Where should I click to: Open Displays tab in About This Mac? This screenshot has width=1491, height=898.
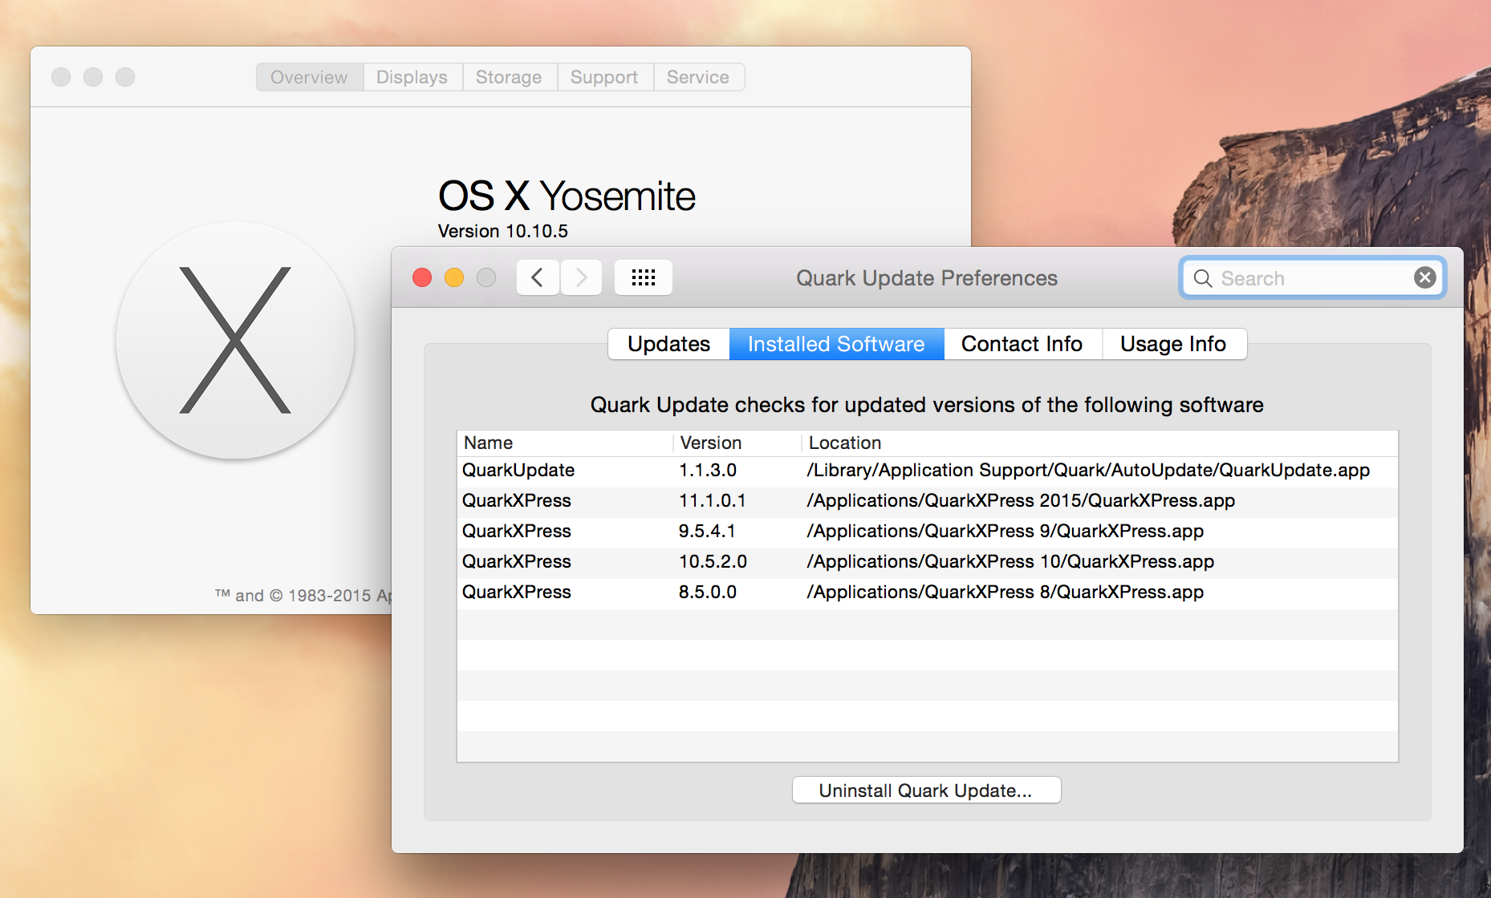[412, 77]
